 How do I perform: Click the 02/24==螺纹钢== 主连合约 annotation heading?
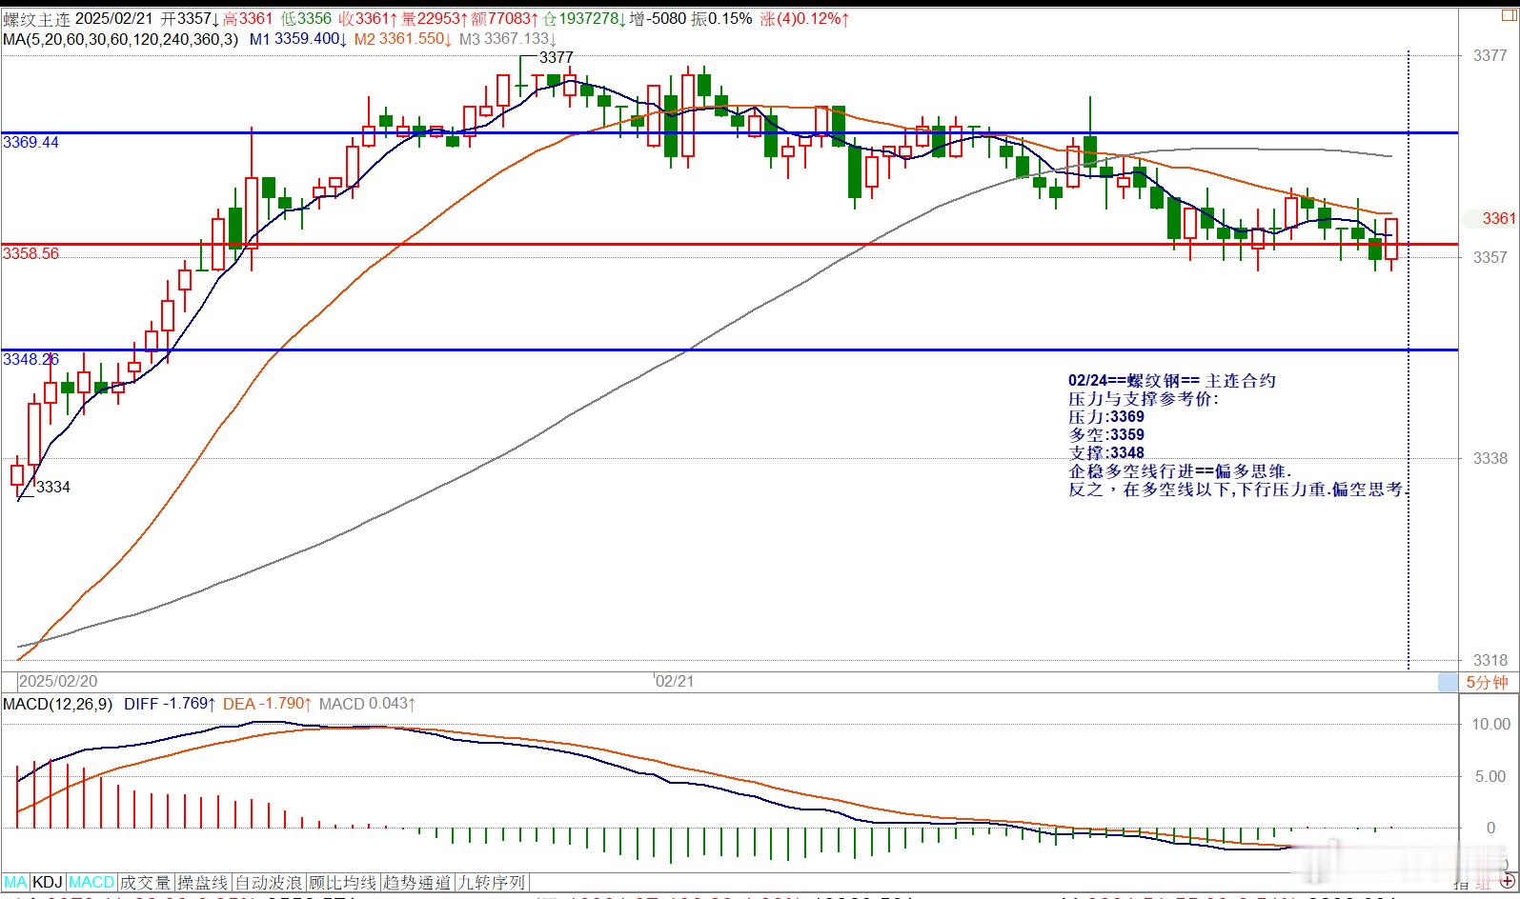1171,380
